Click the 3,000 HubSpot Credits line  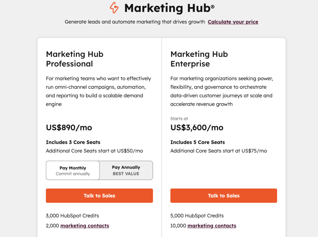tap(72, 216)
